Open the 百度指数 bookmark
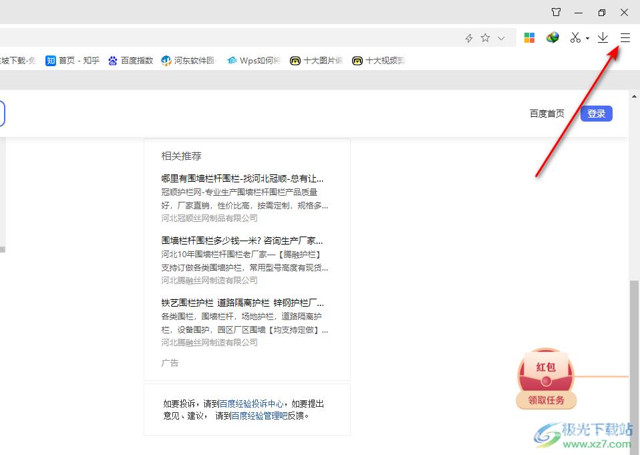 coord(131,61)
